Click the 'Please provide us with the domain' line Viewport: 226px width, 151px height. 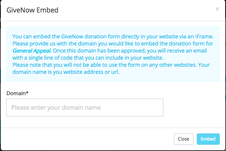(113, 43)
